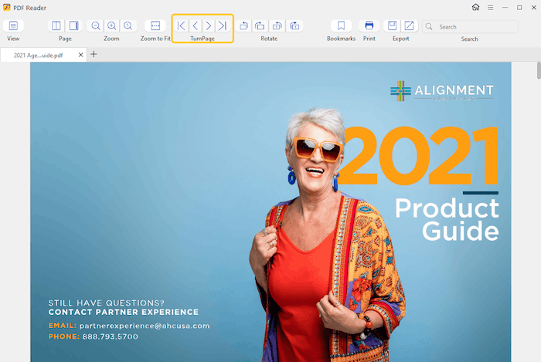Zoom out with the minus magnifier
This screenshot has height=362, width=541.
coord(96,25)
